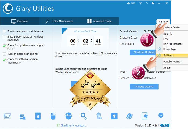Open FAQ from the menu
Viewport: 188px width, 129px height.
pos(172,39)
